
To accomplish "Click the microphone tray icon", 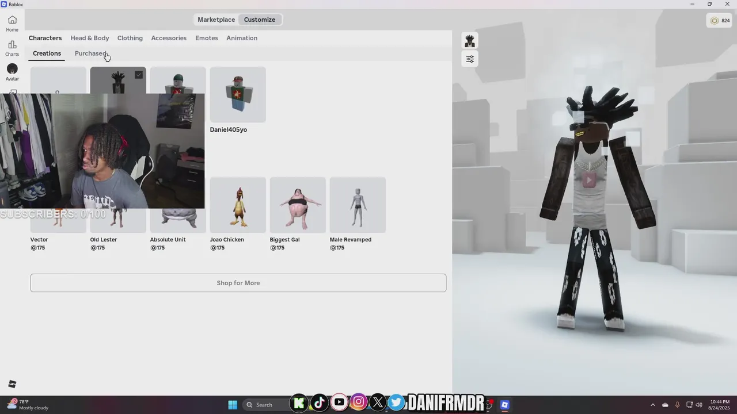I will tap(677, 405).
